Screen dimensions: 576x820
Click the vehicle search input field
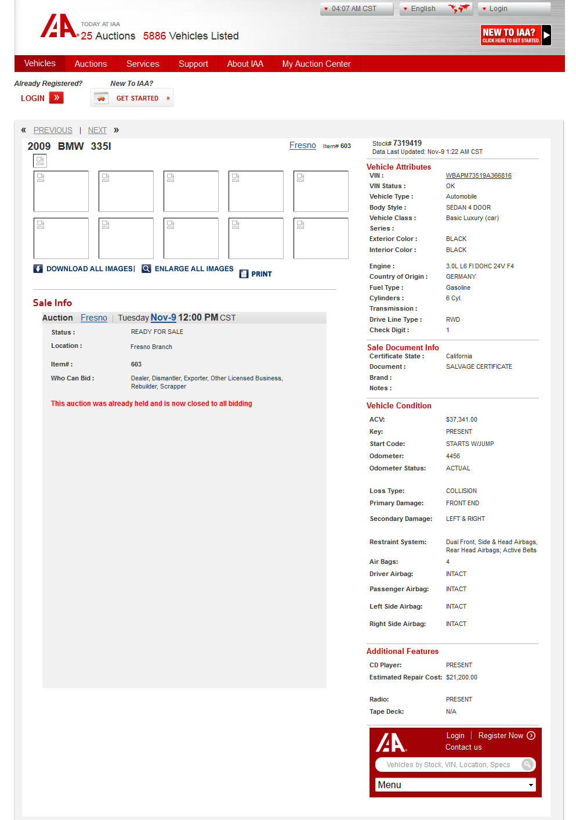[x=450, y=764]
